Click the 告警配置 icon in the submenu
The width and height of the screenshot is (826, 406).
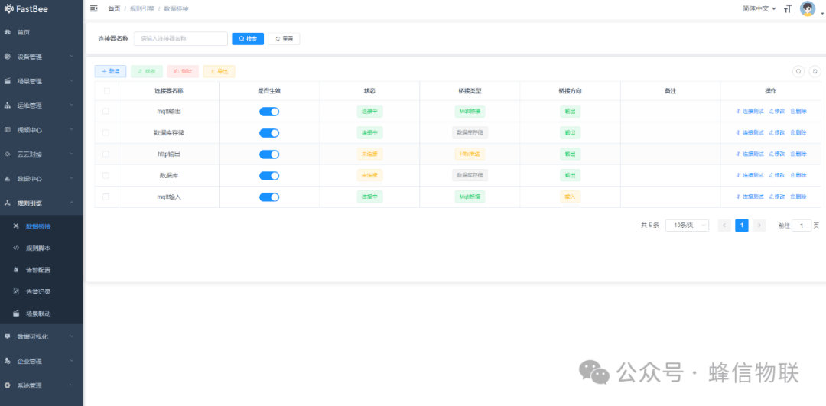pos(16,270)
